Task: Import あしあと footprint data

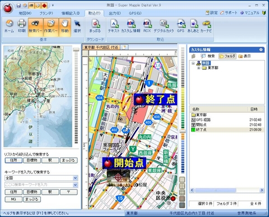Action: point(193,26)
